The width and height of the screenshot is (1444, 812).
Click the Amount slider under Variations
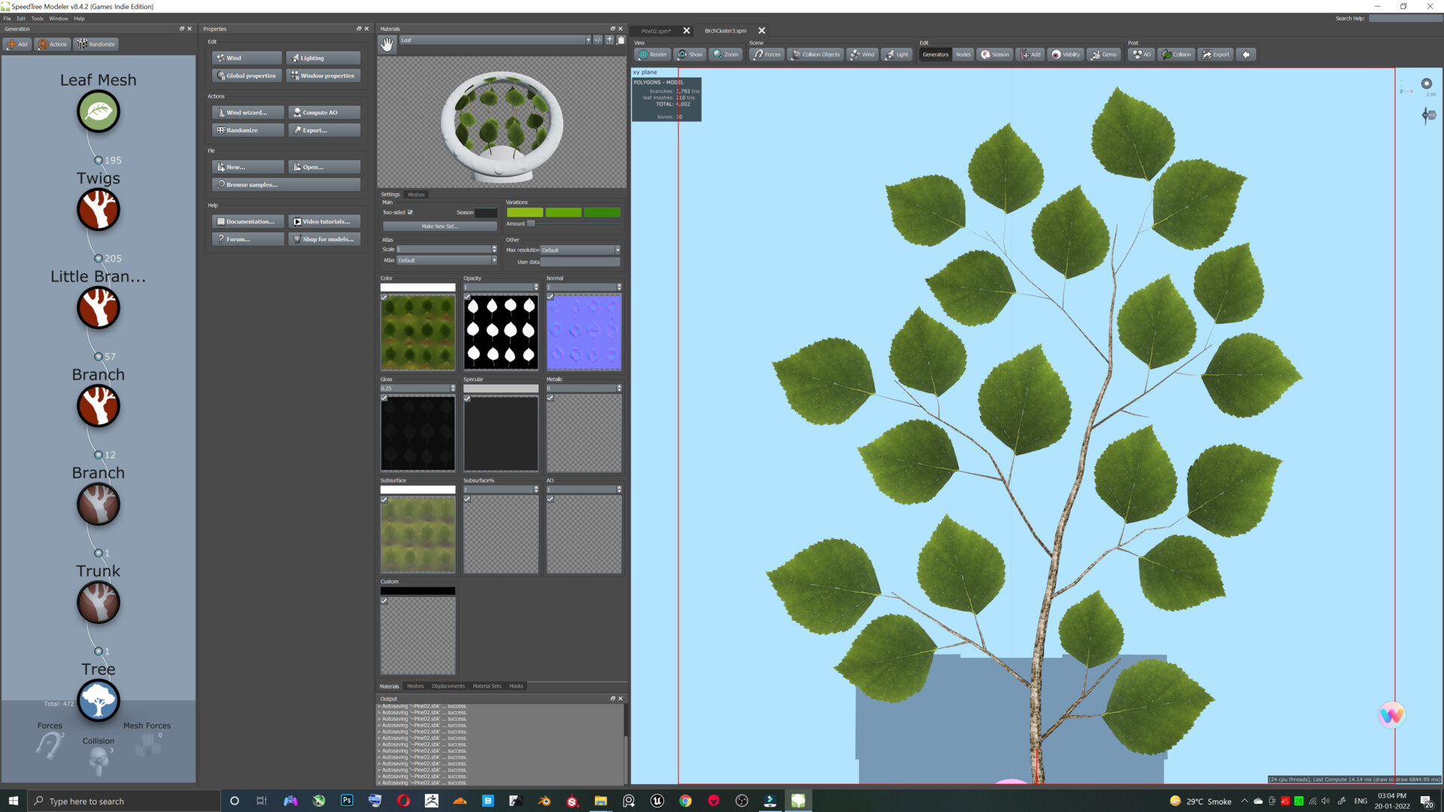click(x=532, y=223)
